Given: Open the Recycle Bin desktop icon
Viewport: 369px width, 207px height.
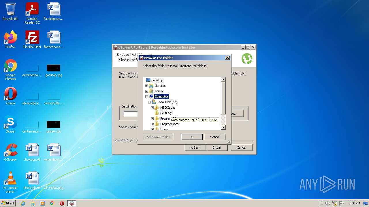Looking at the screenshot, I should pyautogui.click(x=10, y=11).
